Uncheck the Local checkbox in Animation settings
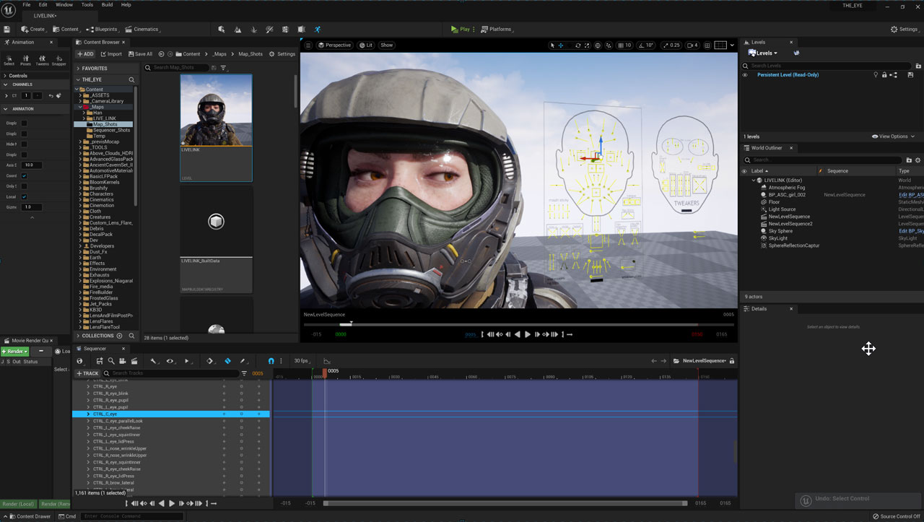Image resolution: width=924 pixels, height=522 pixels. (x=24, y=196)
